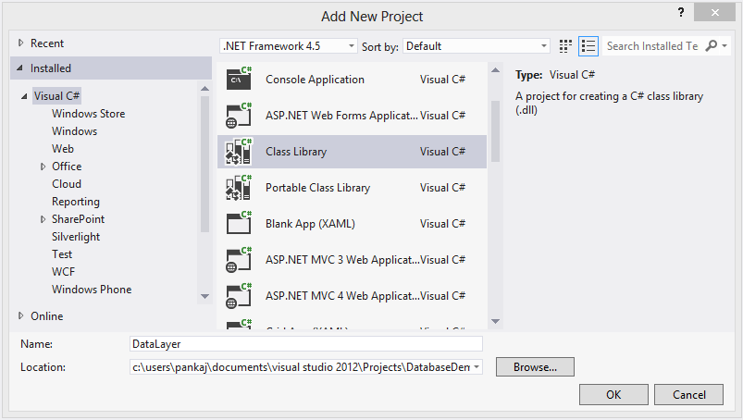This screenshot has width=743, height=420.
Task: Select the Web category
Action: pyautogui.click(x=63, y=149)
